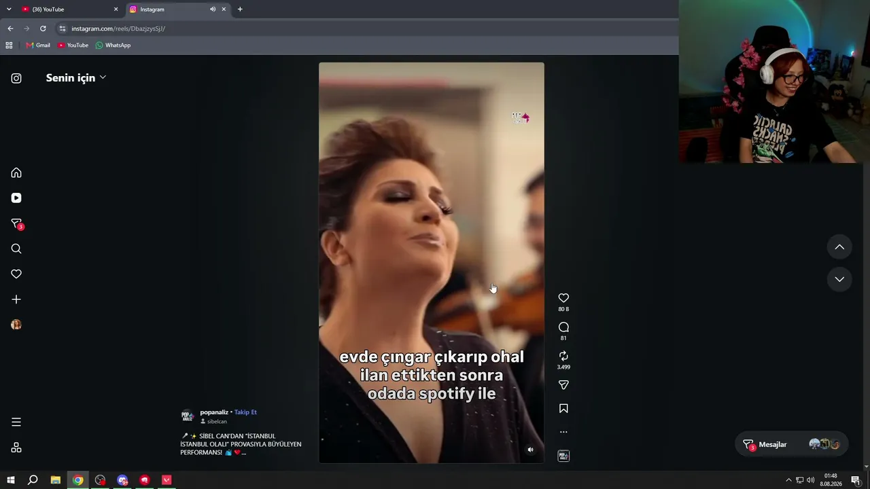This screenshot has height=489, width=870.
Task: Share the reel via paper-plane icon
Action: point(563,385)
